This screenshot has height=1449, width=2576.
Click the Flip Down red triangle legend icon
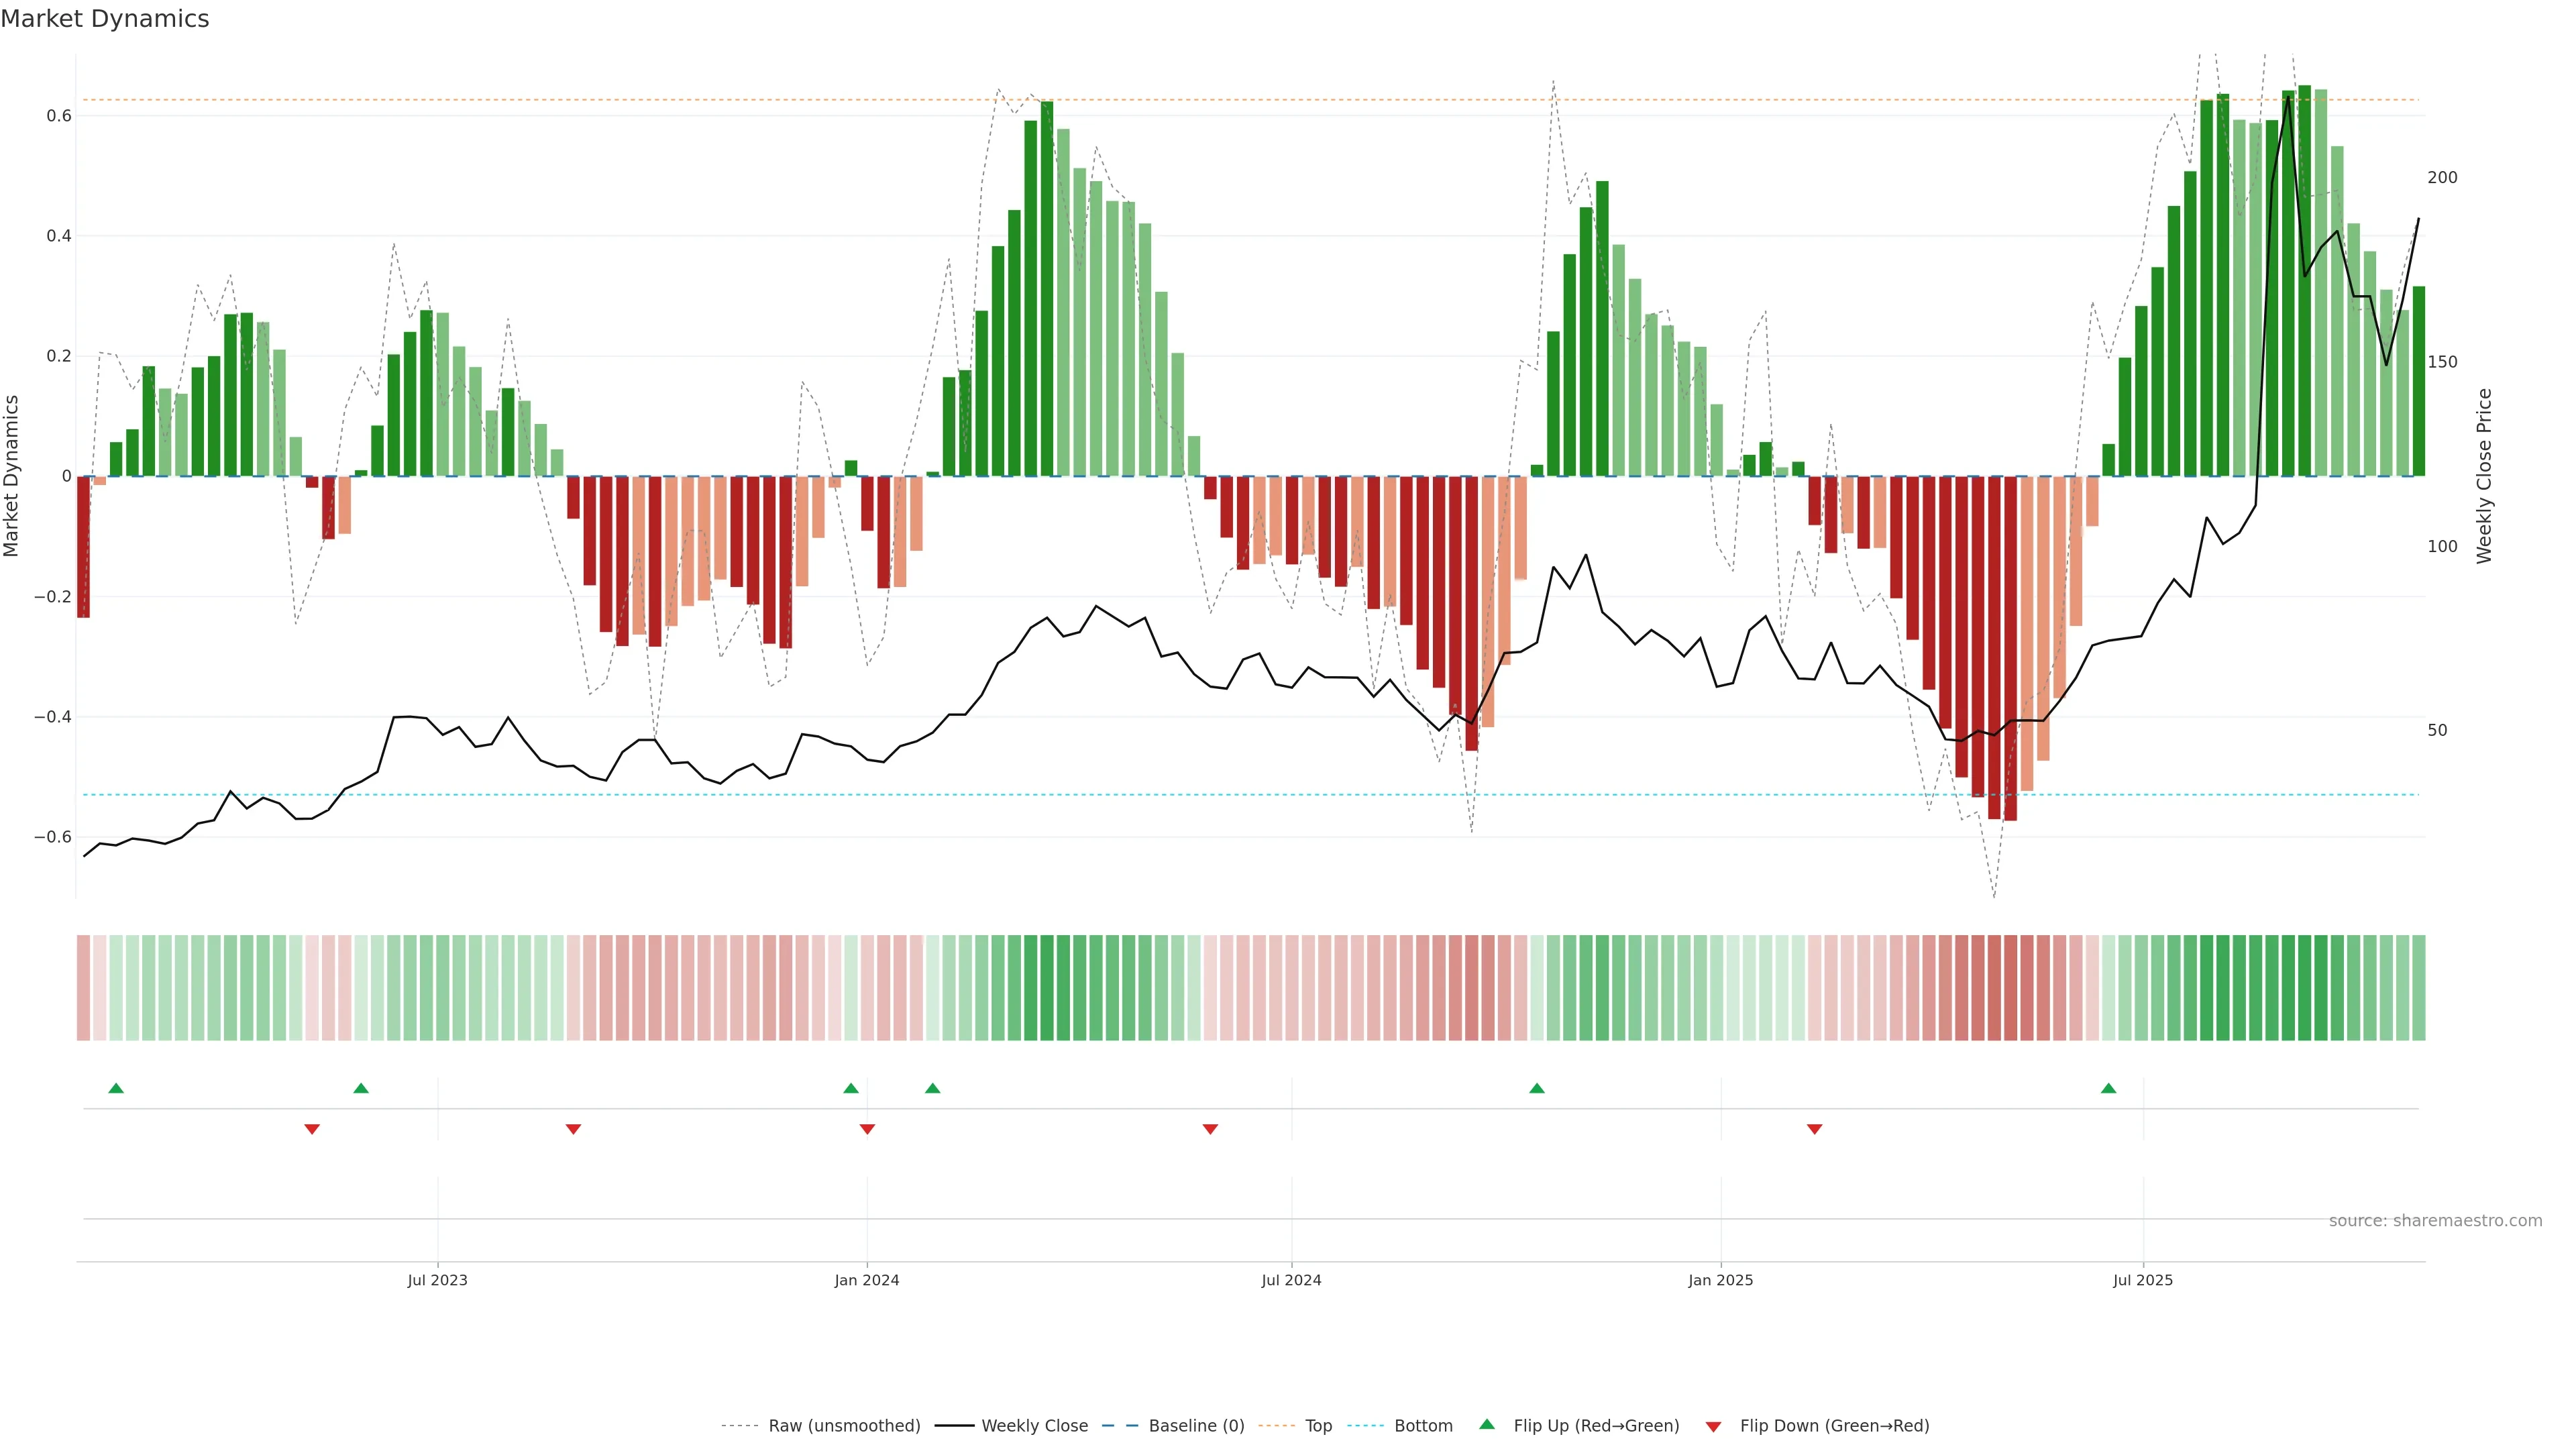coord(1713,1426)
